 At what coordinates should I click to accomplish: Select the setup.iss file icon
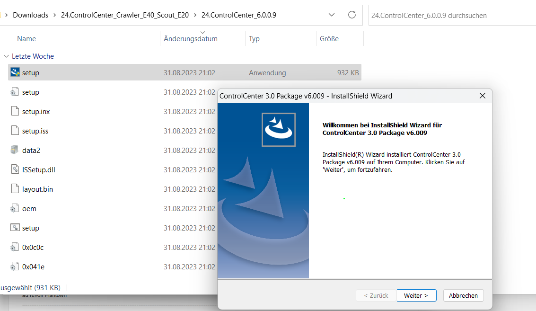[x=15, y=131]
